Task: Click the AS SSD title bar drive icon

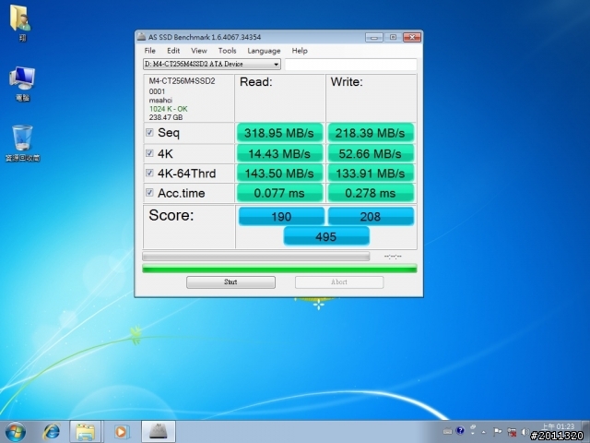Action: pos(141,37)
